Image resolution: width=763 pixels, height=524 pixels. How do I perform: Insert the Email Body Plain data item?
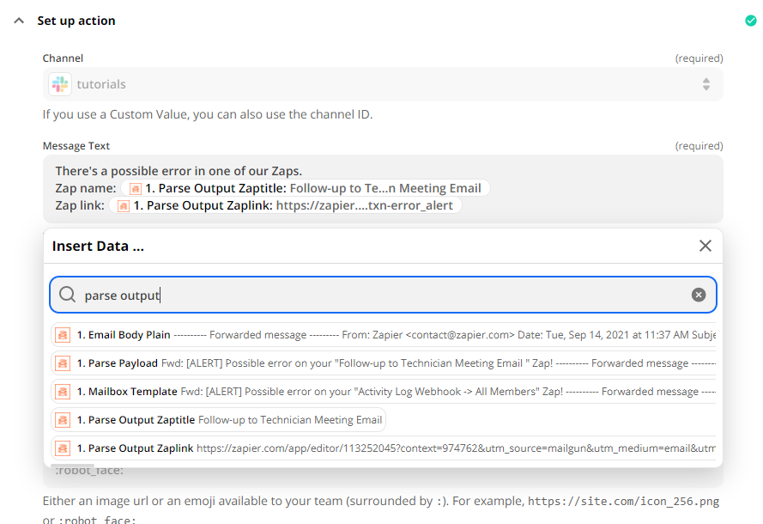point(384,335)
